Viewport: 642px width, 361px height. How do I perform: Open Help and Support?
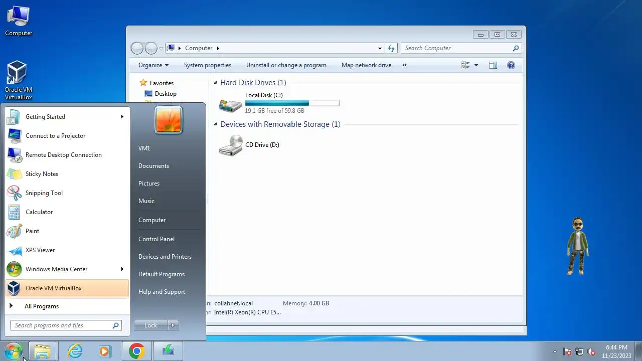tap(162, 292)
